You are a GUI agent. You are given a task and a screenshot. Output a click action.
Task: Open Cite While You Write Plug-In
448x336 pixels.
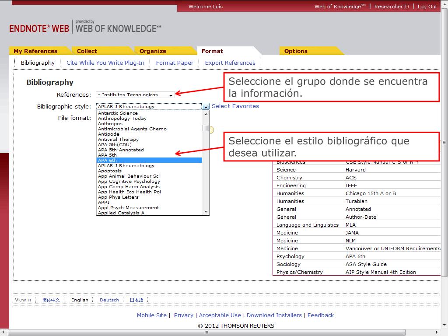(x=105, y=63)
